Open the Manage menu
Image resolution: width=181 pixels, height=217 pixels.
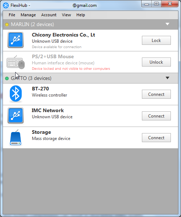(x=28, y=15)
